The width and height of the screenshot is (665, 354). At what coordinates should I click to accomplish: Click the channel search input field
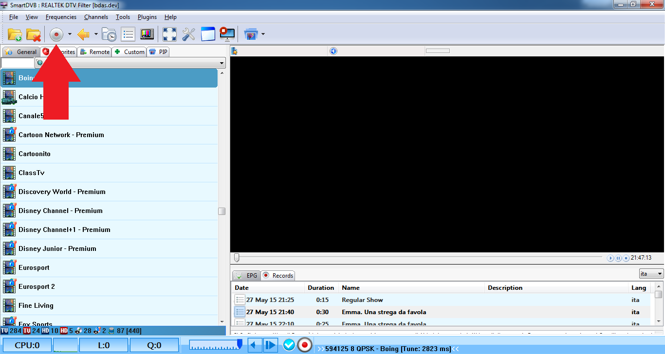(18, 63)
